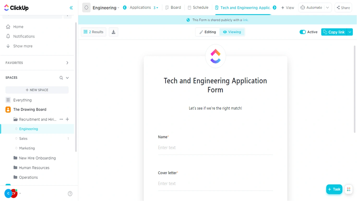
Task: Open the Operations folder
Action: pos(28,177)
